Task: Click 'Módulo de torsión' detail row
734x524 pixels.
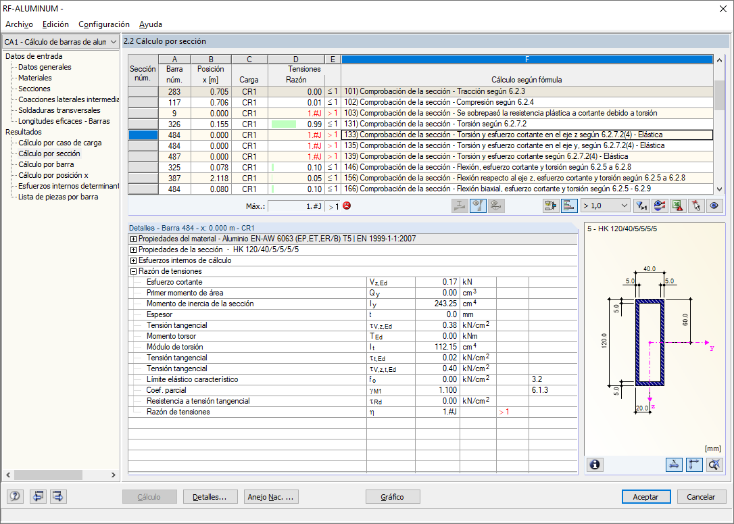Action: pyautogui.click(x=353, y=347)
